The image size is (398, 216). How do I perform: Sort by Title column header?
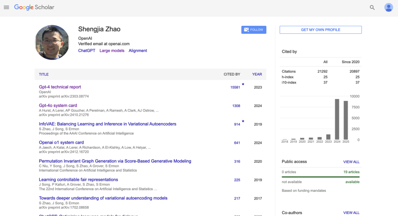coord(44,74)
